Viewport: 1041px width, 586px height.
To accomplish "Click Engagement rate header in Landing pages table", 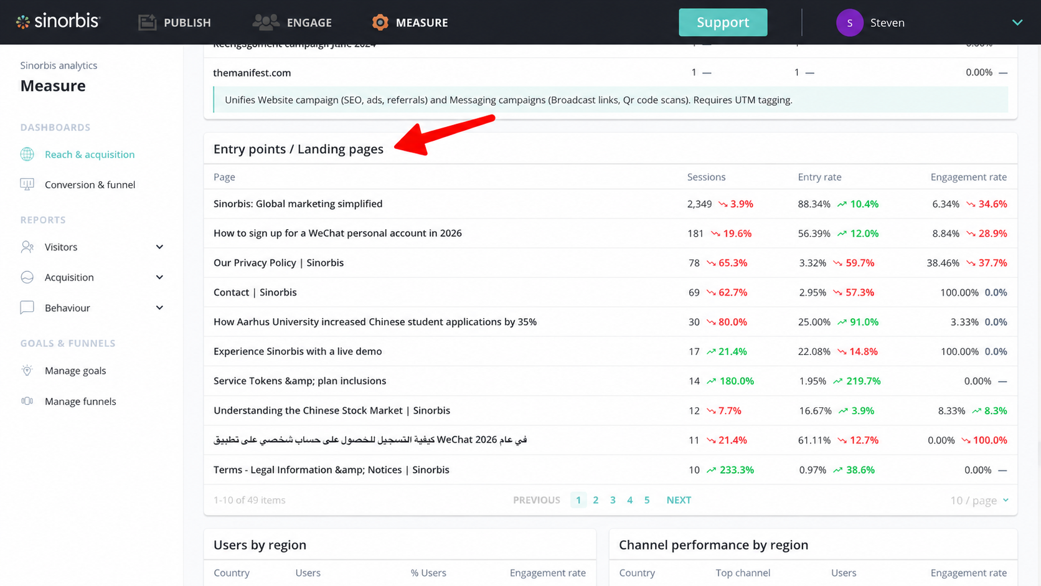I will point(968,177).
